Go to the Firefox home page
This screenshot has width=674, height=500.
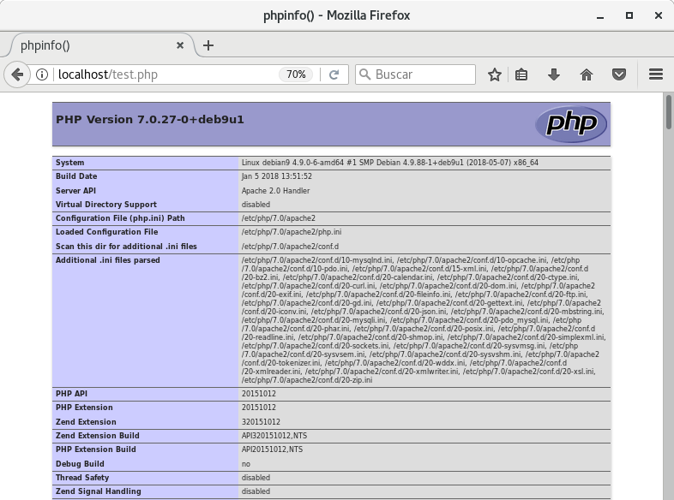pyautogui.click(x=587, y=74)
